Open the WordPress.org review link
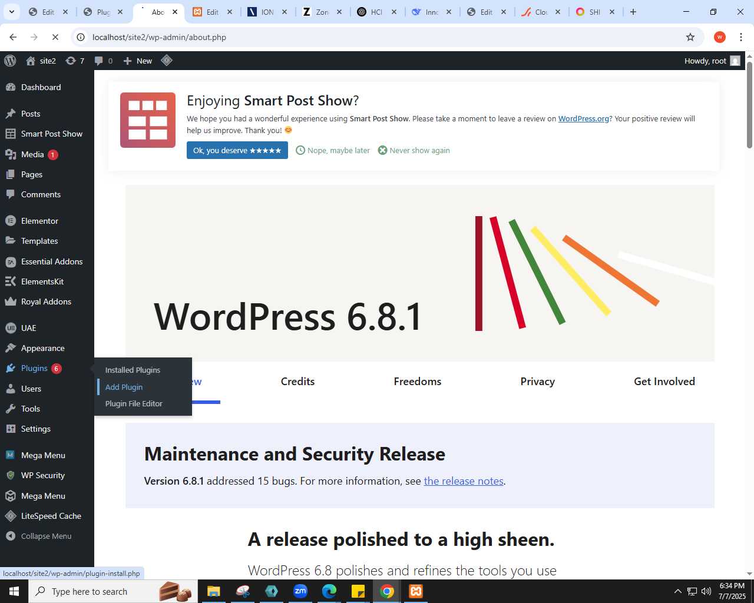This screenshot has width=754, height=603. (x=584, y=118)
